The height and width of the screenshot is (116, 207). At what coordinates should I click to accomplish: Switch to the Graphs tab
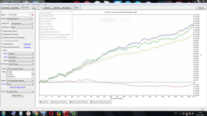(x=76, y=8)
